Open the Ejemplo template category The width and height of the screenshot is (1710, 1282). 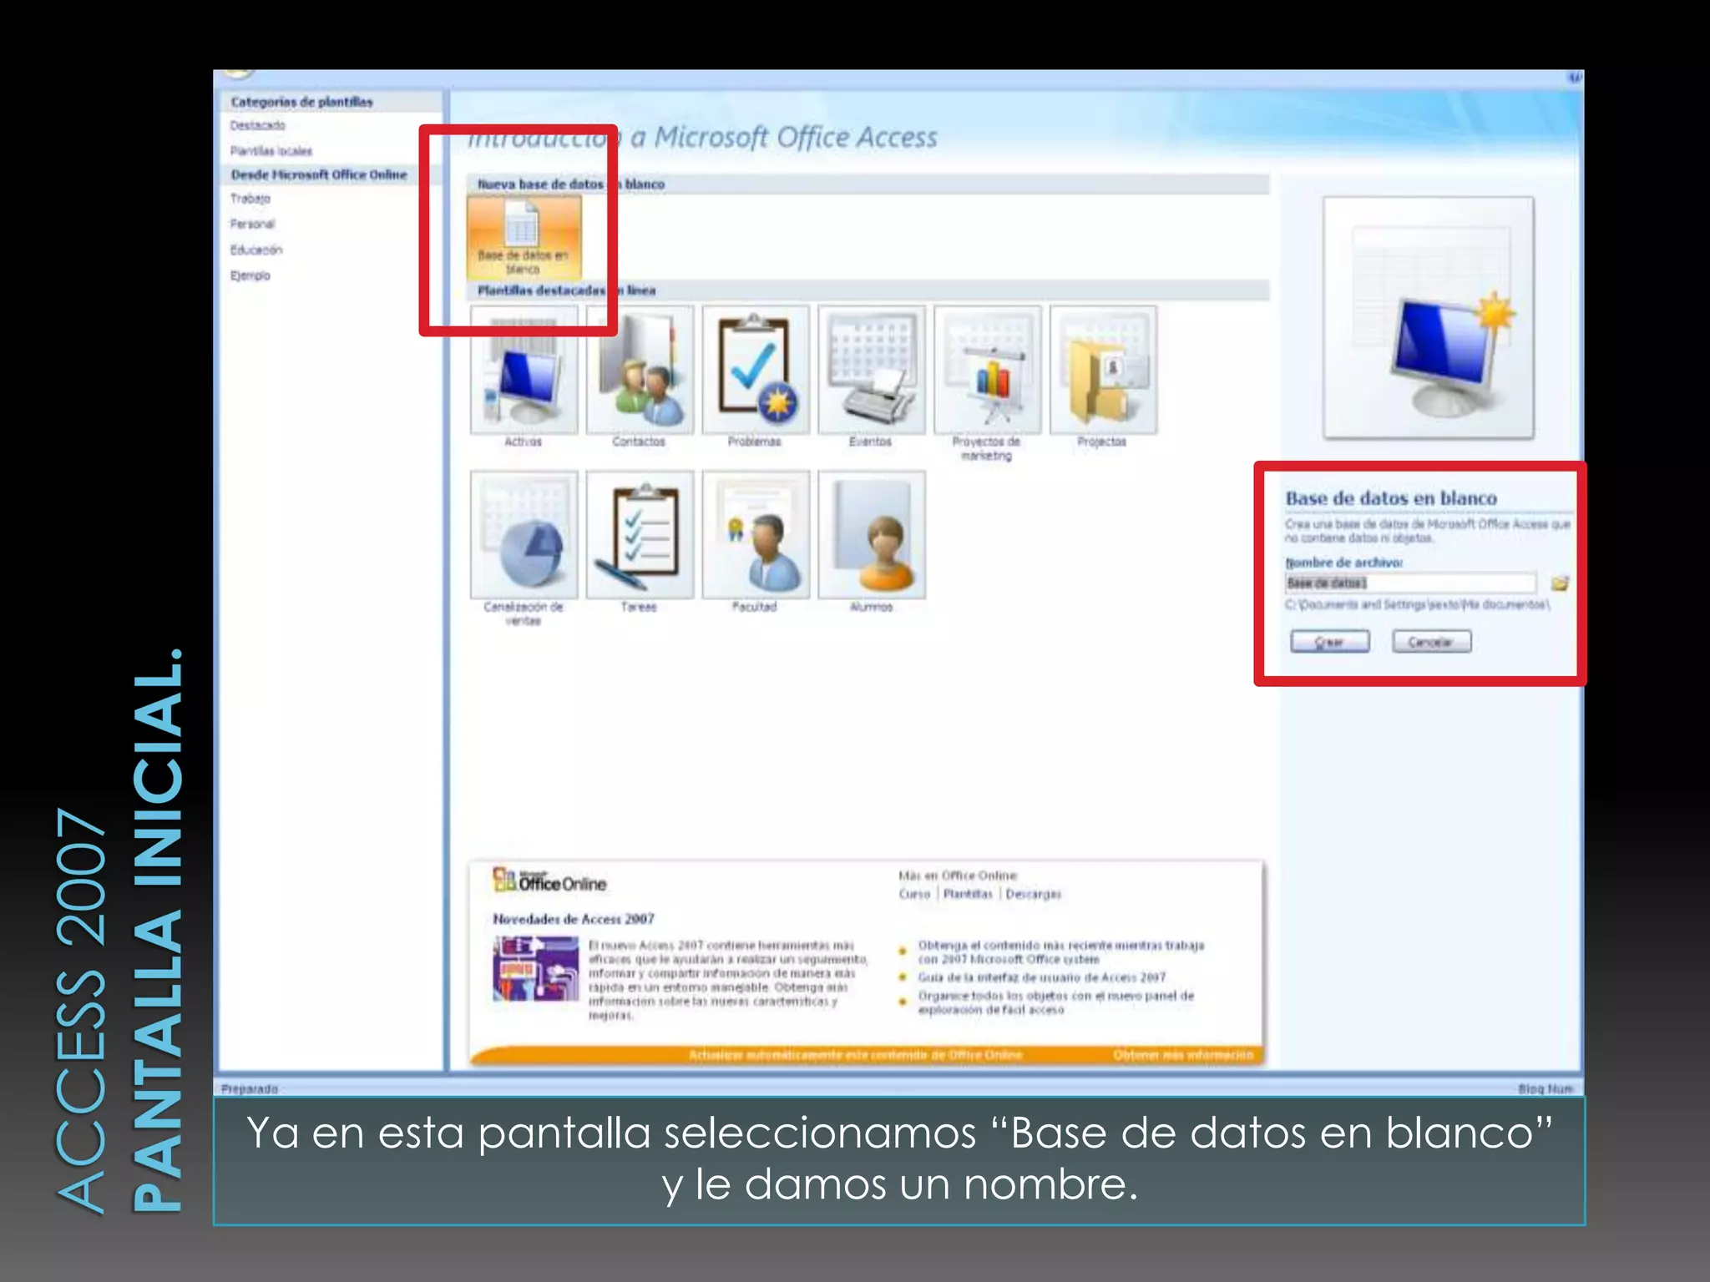point(250,275)
